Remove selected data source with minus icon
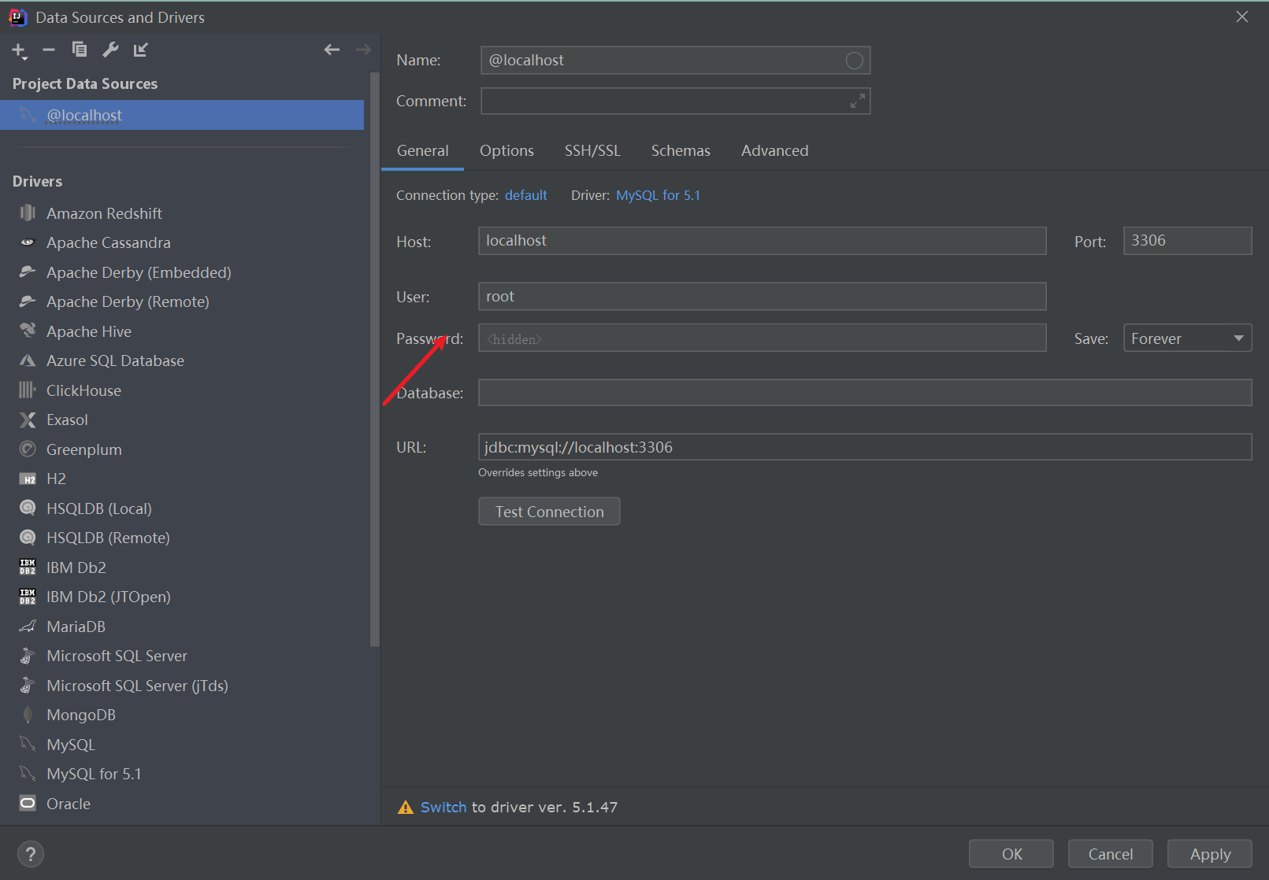The image size is (1269, 880). [49, 50]
